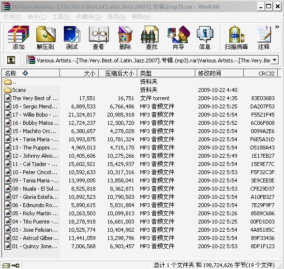Open the 文件(F) menu
The width and height of the screenshot is (284, 269).
click(x=12, y=17)
